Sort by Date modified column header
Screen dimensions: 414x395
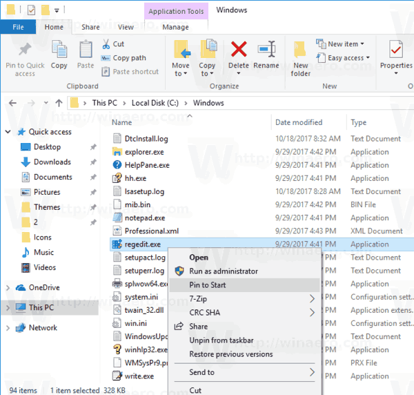click(299, 122)
